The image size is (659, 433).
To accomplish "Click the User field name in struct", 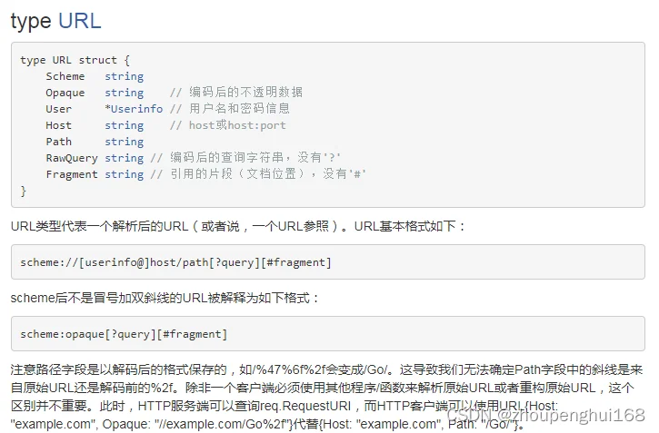I will click(x=59, y=109).
